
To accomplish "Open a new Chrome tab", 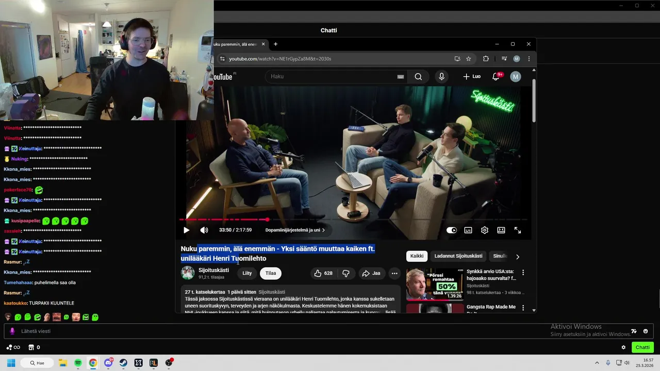I will click(x=275, y=44).
